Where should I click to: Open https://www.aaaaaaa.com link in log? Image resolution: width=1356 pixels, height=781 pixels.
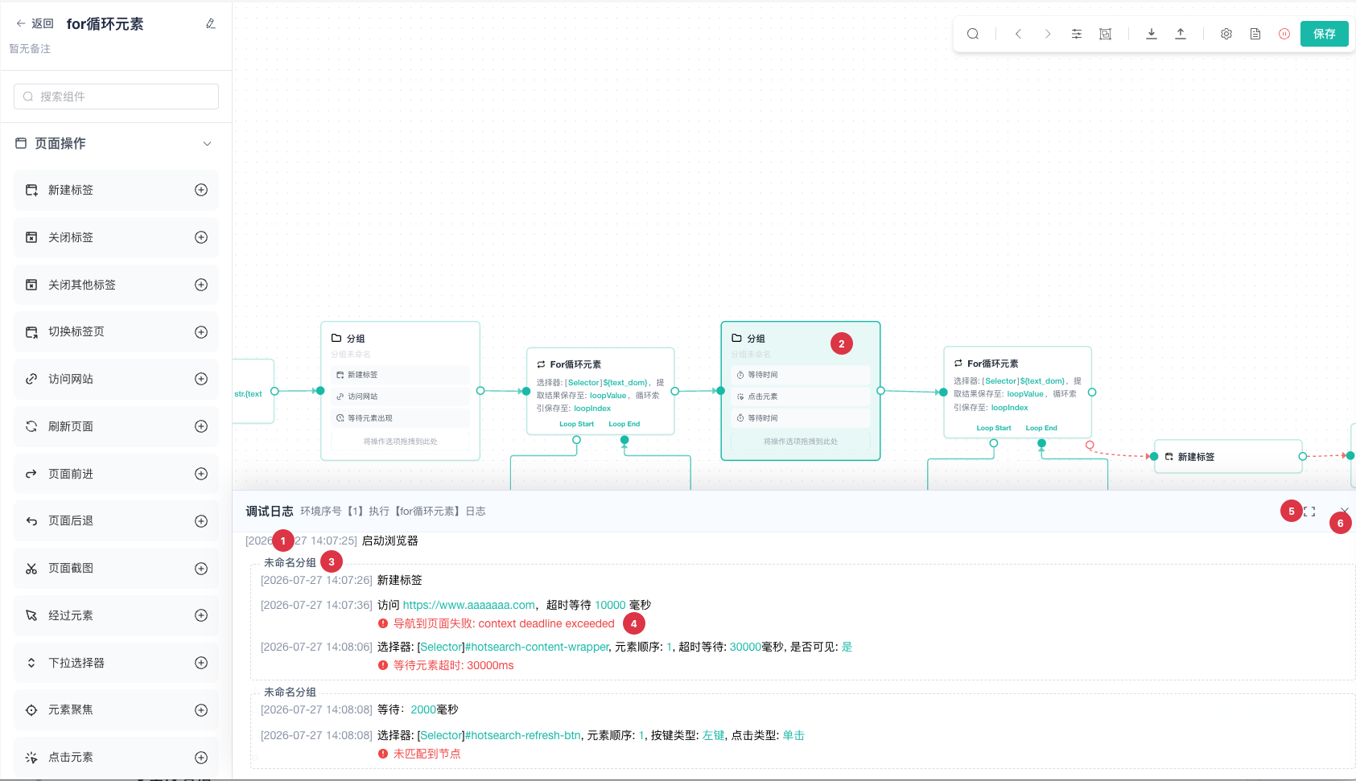click(x=468, y=605)
